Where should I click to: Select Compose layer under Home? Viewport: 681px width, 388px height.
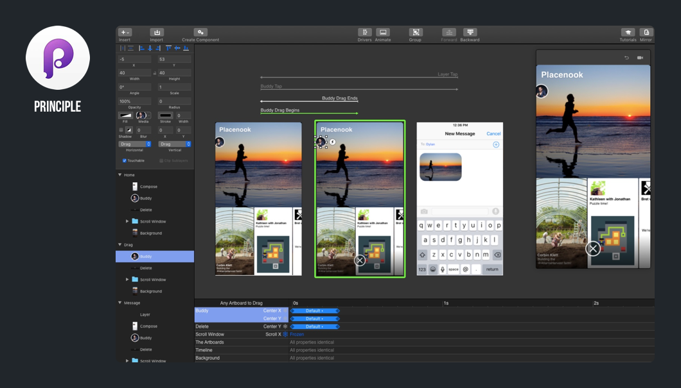click(x=148, y=187)
